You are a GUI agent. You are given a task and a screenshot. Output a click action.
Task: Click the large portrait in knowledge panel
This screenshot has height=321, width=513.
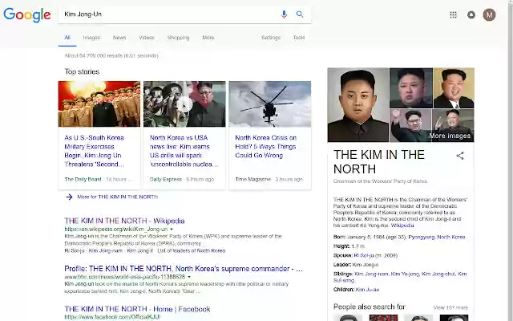358,105
